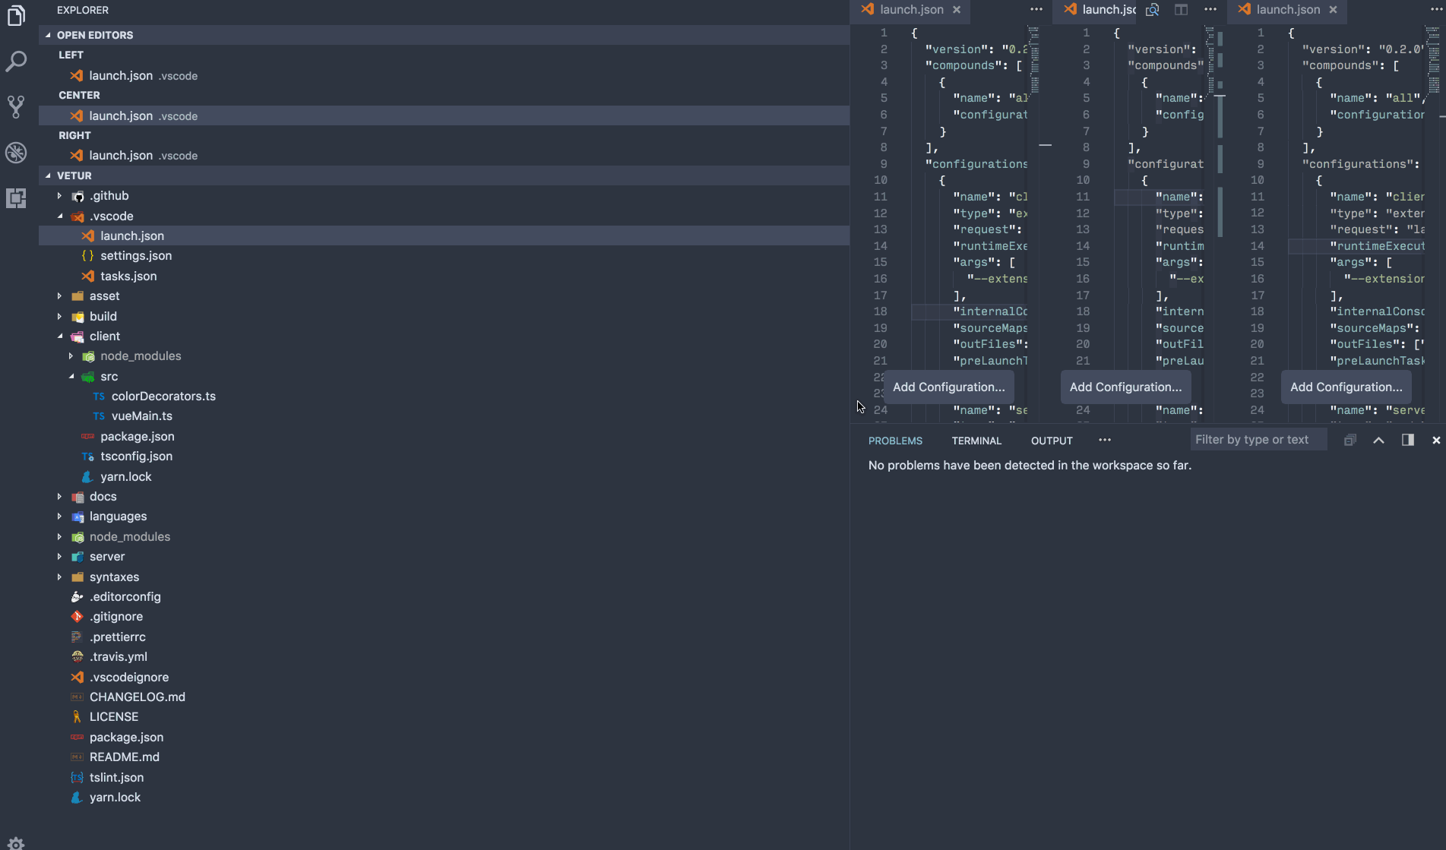
Task: Close the left launch.json tab
Action: click(x=957, y=10)
